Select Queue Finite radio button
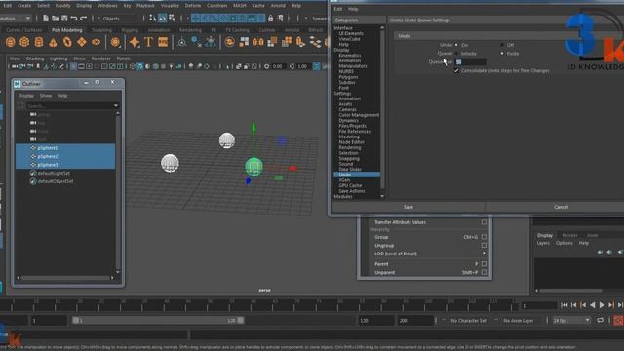The width and height of the screenshot is (624, 351). pyautogui.click(x=502, y=54)
